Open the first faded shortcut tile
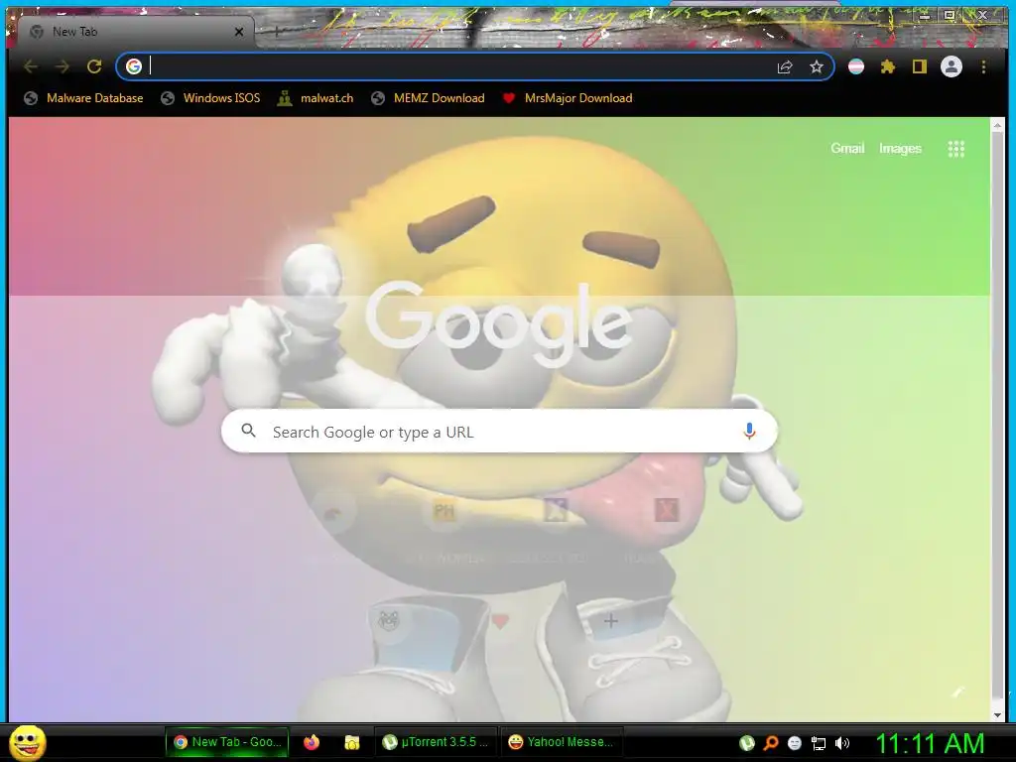Image resolution: width=1016 pixels, height=762 pixels. click(x=333, y=513)
